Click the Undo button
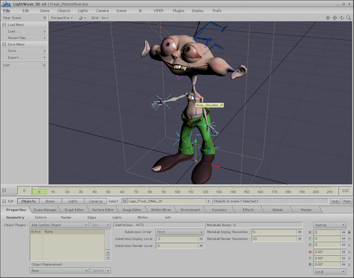Image resolution: width=354 pixels, height=278 pixels. [335, 201]
